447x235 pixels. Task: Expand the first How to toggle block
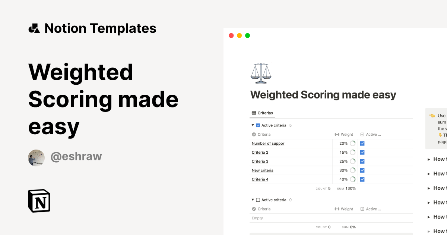(x=429, y=159)
